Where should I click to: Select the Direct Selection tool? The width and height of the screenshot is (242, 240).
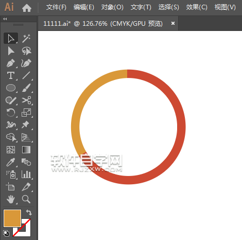click(x=11, y=51)
